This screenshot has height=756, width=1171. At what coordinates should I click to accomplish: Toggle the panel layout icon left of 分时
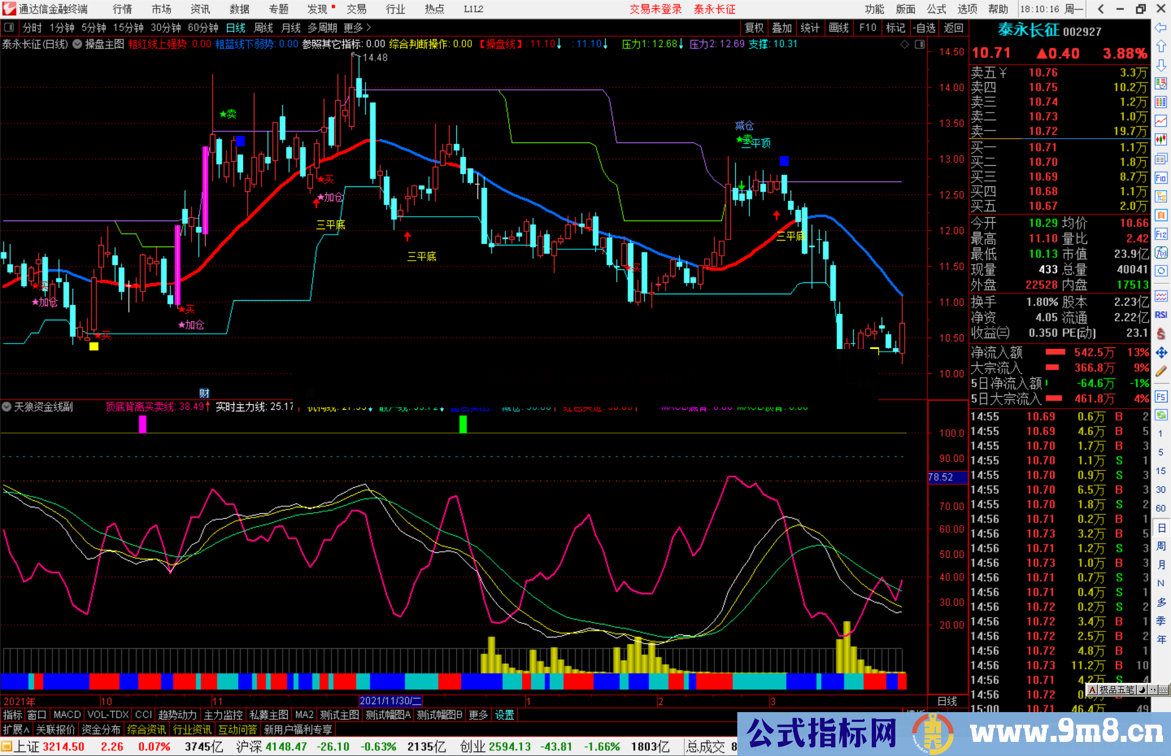click(x=9, y=28)
